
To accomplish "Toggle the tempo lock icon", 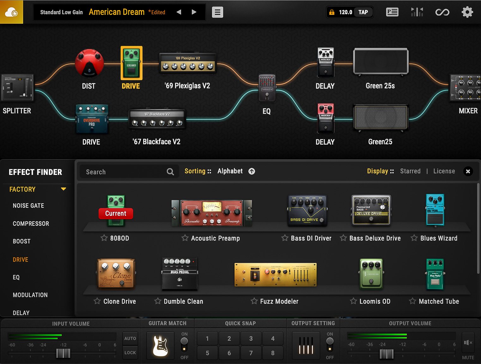I will [x=332, y=12].
